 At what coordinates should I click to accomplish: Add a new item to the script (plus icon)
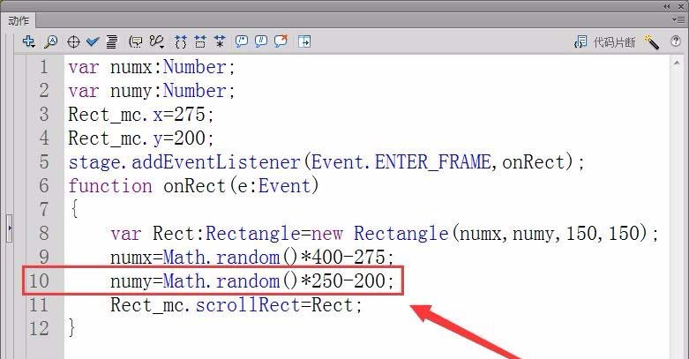[28, 41]
